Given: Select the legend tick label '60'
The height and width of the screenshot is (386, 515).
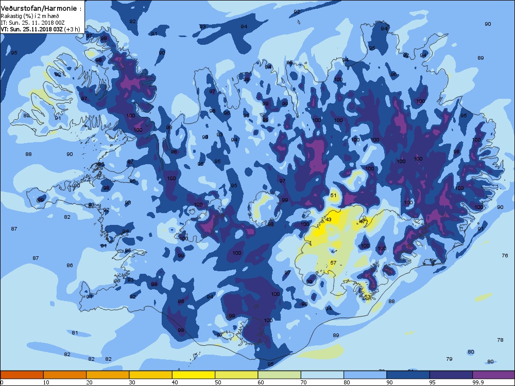Looking at the screenshot, I should (261, 382).
